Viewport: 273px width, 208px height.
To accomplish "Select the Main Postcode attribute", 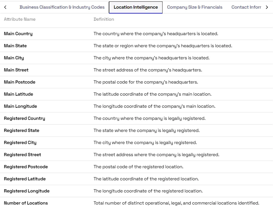I will [20, 82].
